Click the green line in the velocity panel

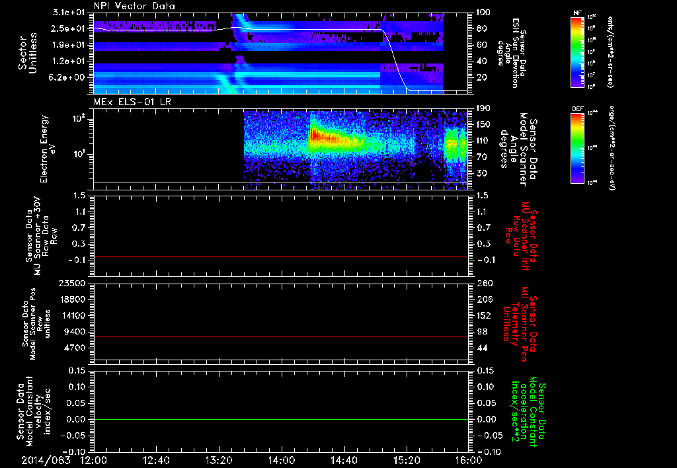tap(281, 419)
